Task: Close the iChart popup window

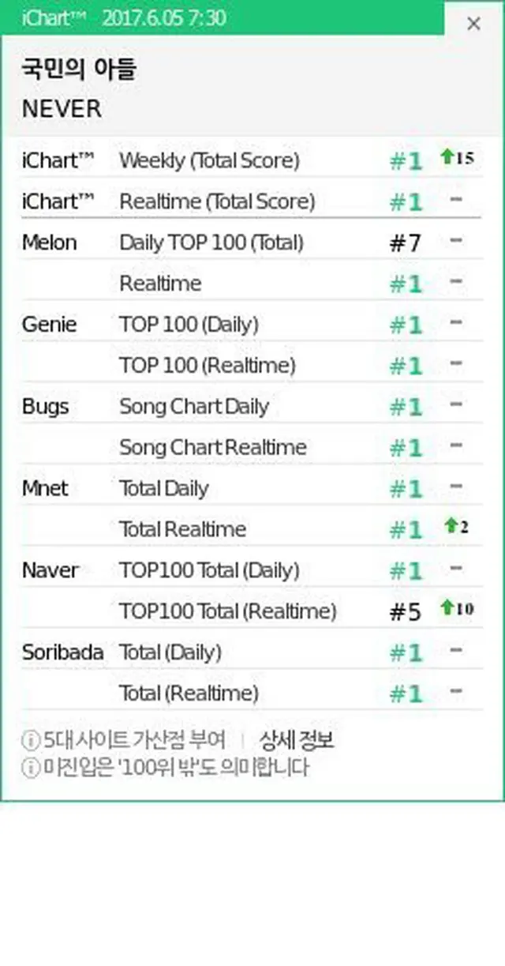Action: tap(473, 24)
